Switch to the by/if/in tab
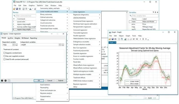 [10, 38]
